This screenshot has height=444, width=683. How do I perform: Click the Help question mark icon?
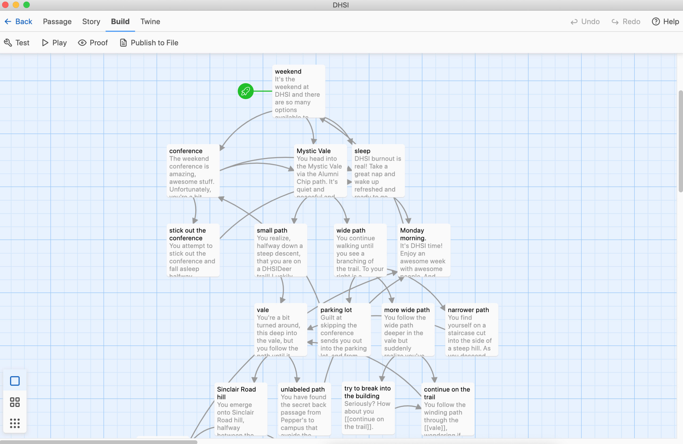[x=656, y=22]
